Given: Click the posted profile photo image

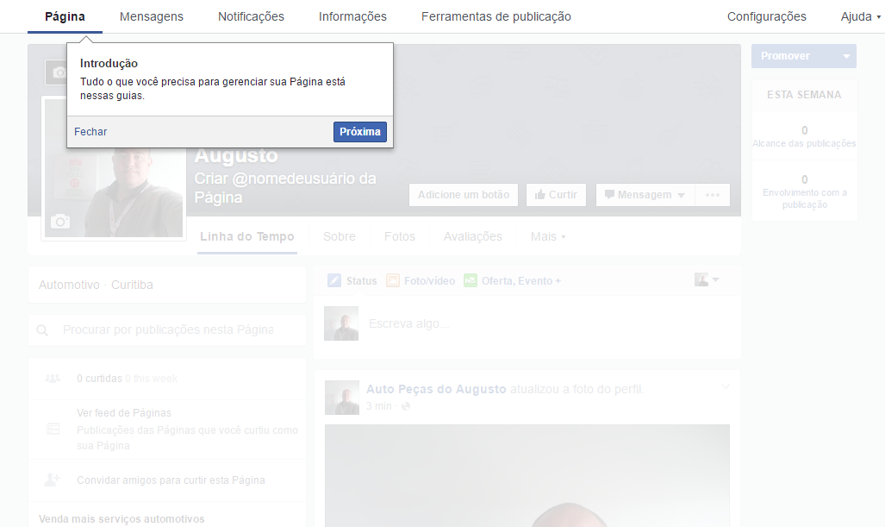Looking at the screenshot, I should pos(527,475).
